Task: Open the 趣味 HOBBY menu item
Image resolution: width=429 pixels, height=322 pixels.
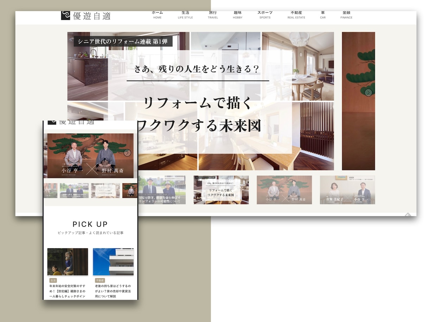Action: pyautogui.click(x=238, y=15)
